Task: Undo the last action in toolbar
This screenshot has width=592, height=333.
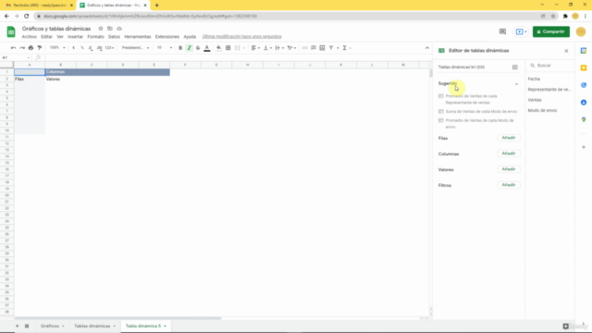Action: [x=13, y=48]
